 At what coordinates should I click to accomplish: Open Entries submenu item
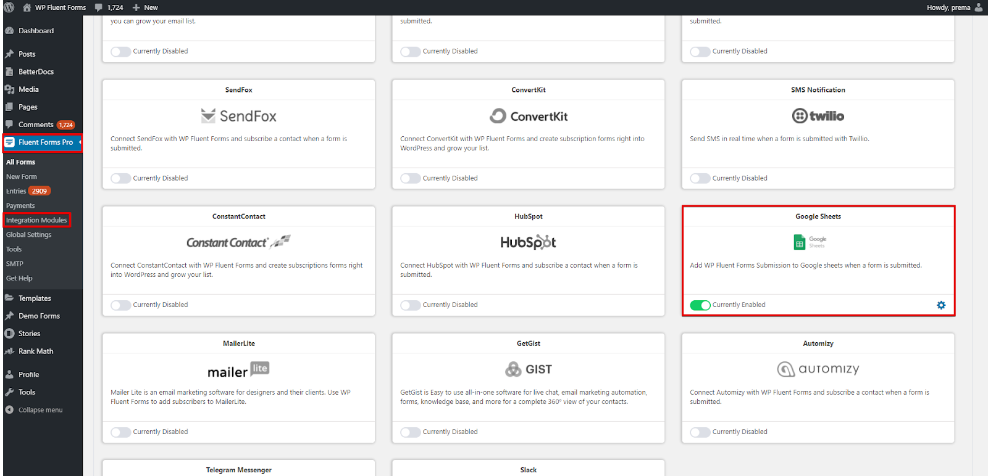click(x=16, y=191)
